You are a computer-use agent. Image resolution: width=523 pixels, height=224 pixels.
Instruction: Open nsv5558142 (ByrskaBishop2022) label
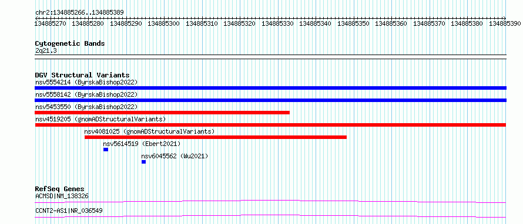click(86, 94)
